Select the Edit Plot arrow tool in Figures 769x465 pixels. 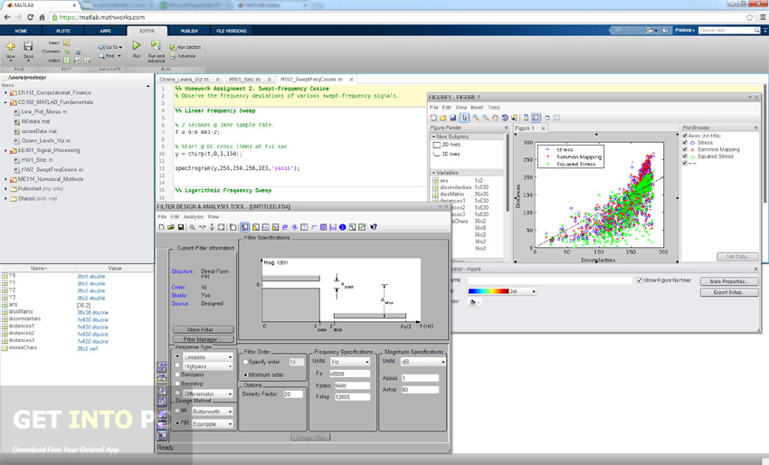(x=465, y=118)
